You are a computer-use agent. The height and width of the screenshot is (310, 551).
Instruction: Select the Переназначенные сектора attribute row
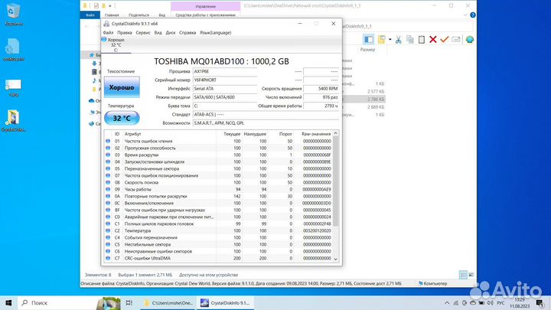click(x=219, y=168)
